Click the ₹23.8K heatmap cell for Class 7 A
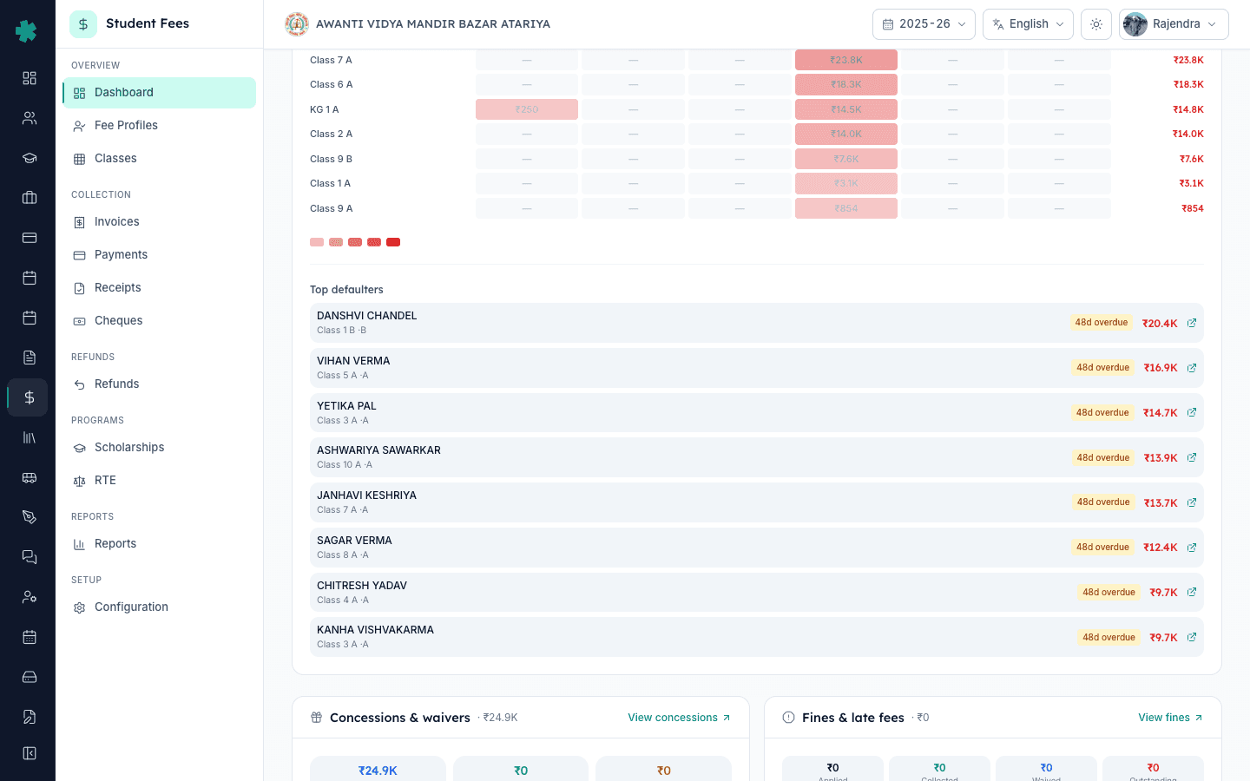This screenshot has height=781, width=1250. click(x=846, y=60)
